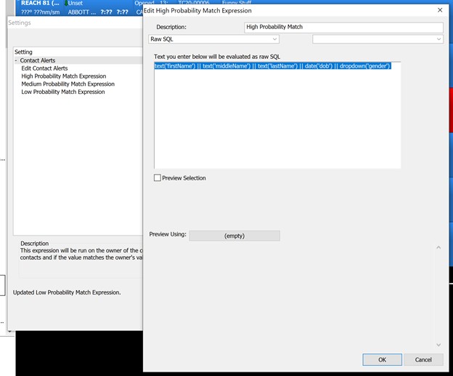Image resolution: width=453 pixels, height=376 pixels.
Task: Click the 'Updated Low Probability Match Expression.' status text
Action: tap(67, 292)
